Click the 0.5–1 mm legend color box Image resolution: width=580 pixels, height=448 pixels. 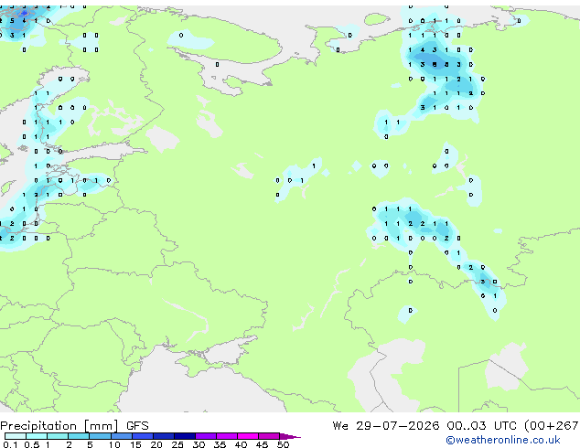[x=37, y=436]
